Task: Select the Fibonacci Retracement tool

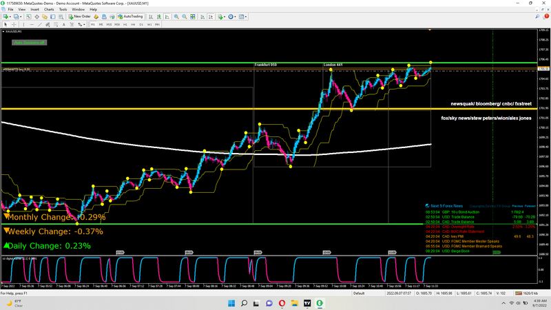Action: 56,25
